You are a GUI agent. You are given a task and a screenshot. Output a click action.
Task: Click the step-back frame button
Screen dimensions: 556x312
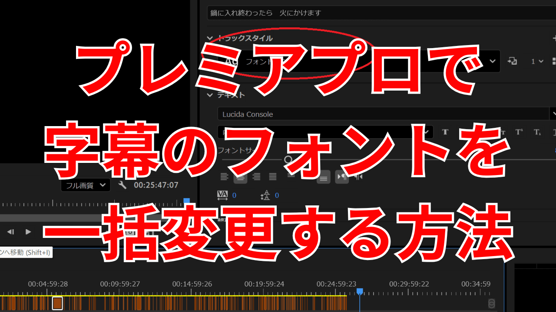[11, 232]
